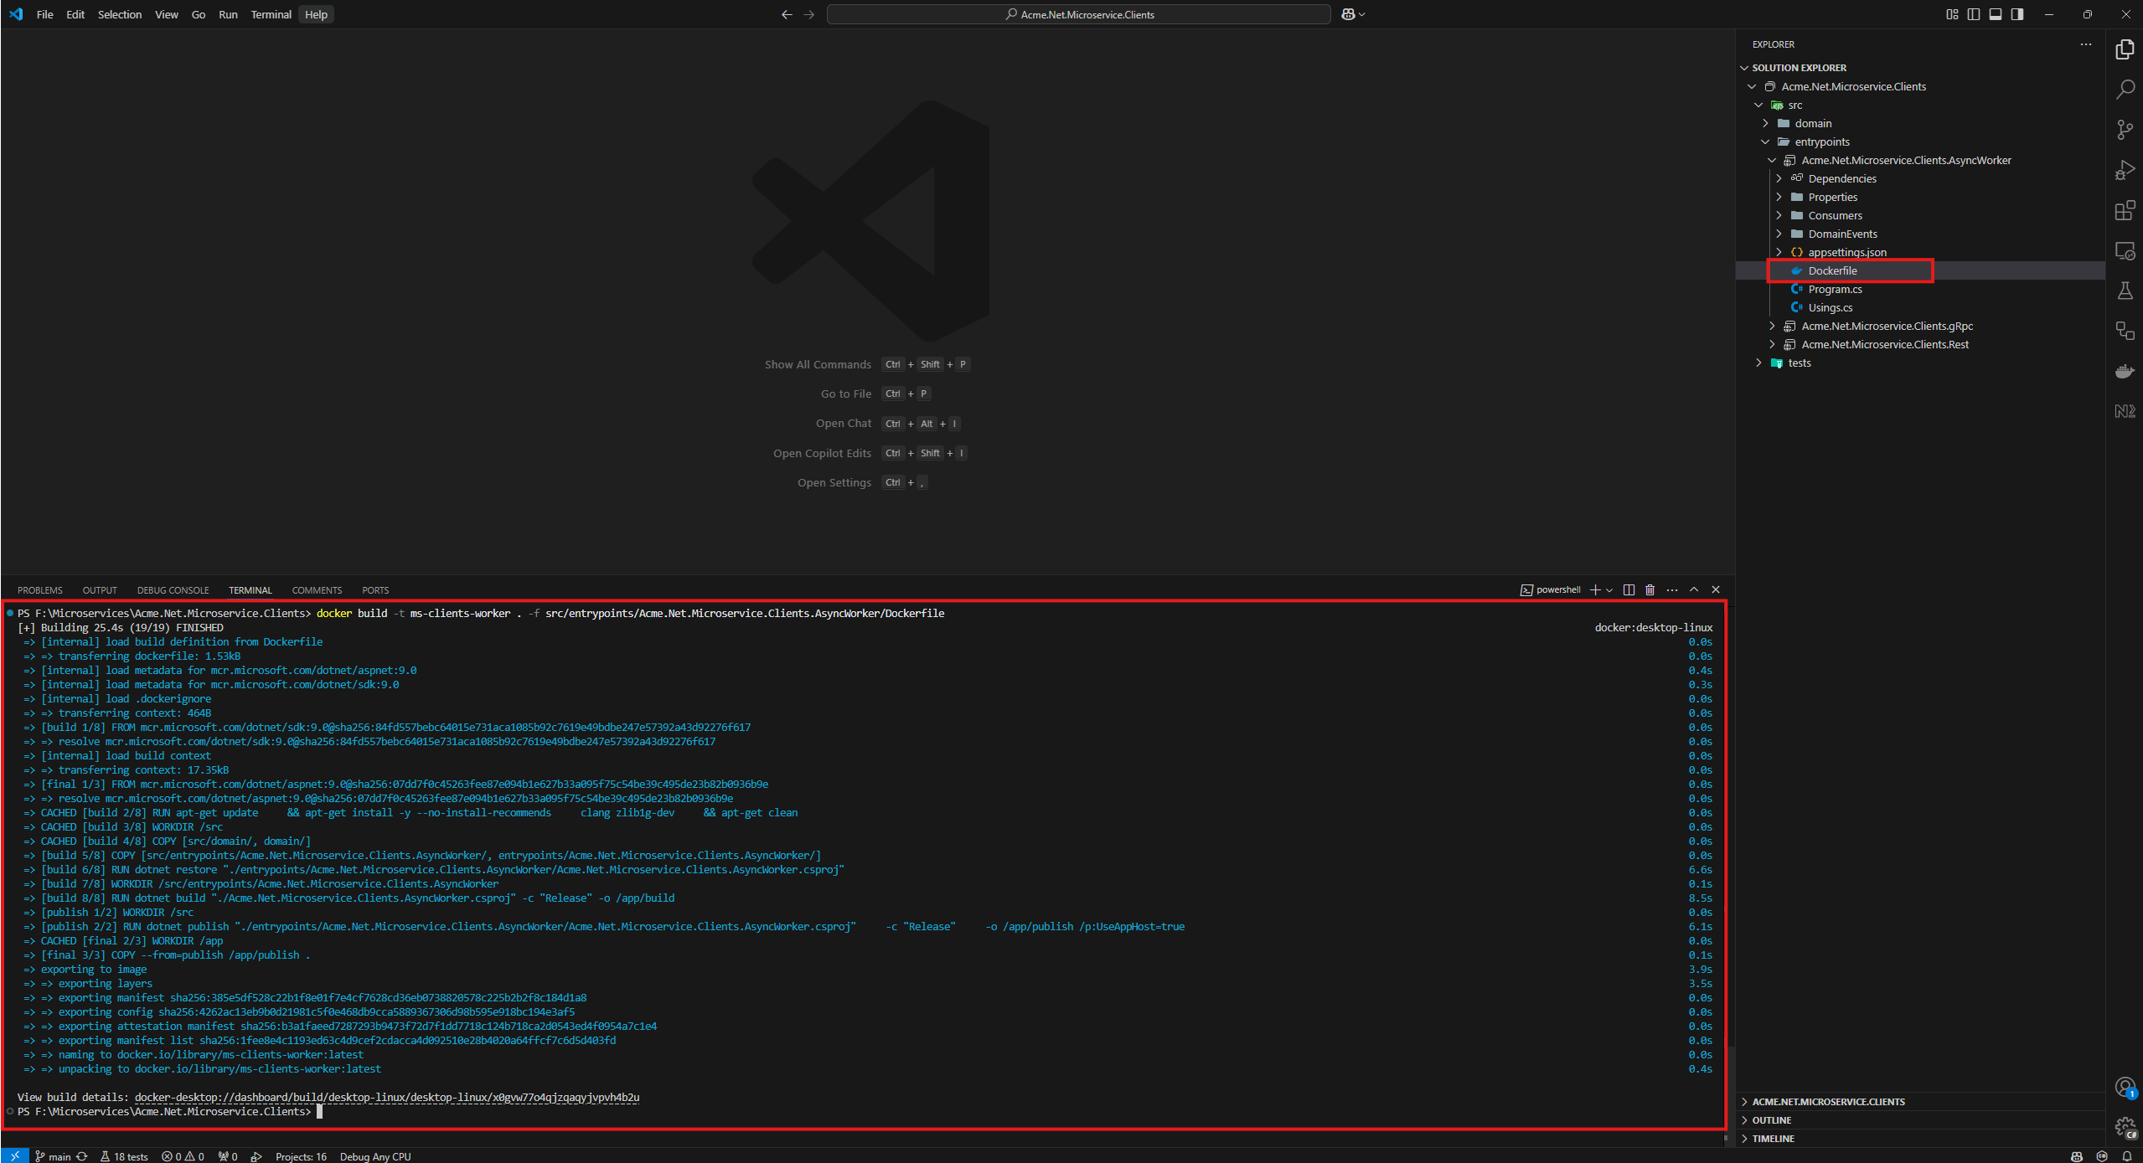Select the main branch in status bar
The image size is (2143, 1163).
pyautogui.click(x=54, y=1156)
